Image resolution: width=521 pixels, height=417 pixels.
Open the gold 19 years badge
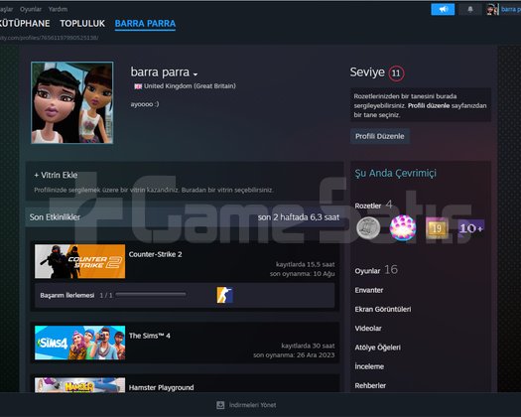click(437, 228)
